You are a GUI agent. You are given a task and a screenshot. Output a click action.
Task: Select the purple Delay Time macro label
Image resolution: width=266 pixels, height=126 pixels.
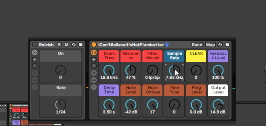(109, 90)
